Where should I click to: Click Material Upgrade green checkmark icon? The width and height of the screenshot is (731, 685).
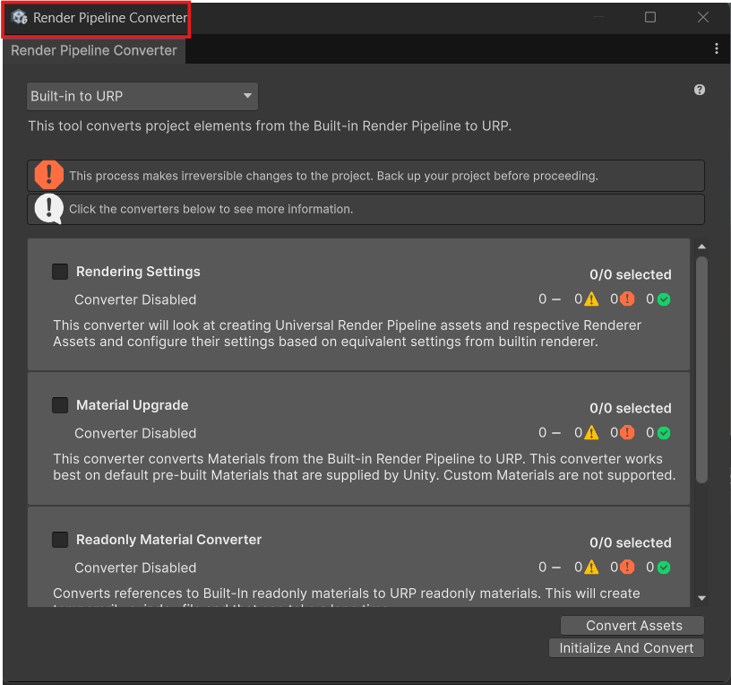pos(664,433)
